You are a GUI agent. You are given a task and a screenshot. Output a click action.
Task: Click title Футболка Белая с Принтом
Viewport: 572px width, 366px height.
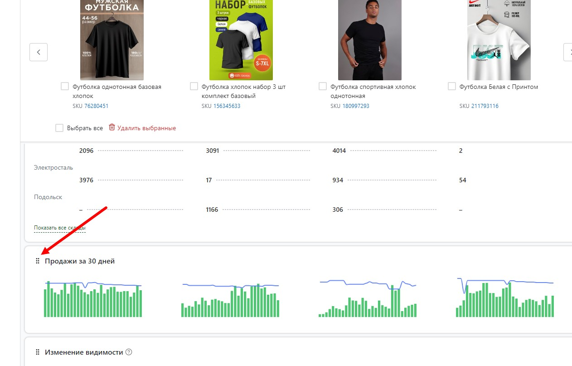click(499, 87)
